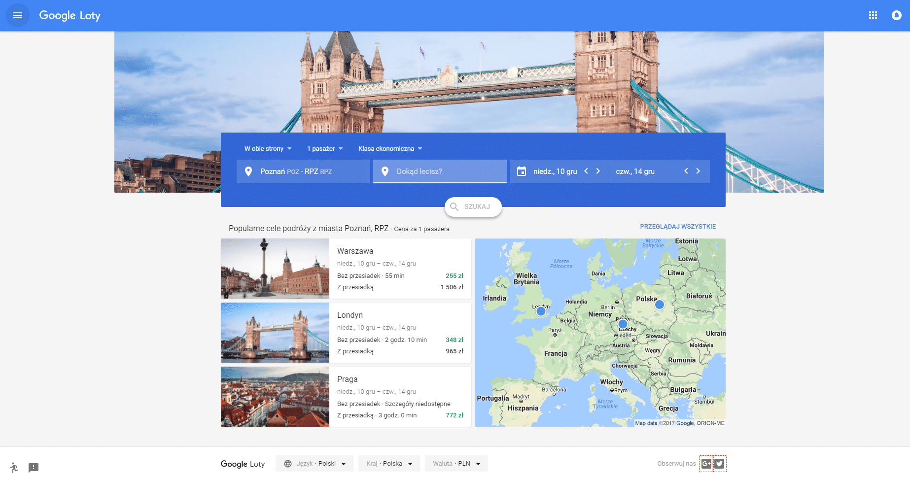The width and height of the screenshot is (910, 478).
Task: Expand the '1 pasażer' passengers dropdown
Action: pos(325,149)
